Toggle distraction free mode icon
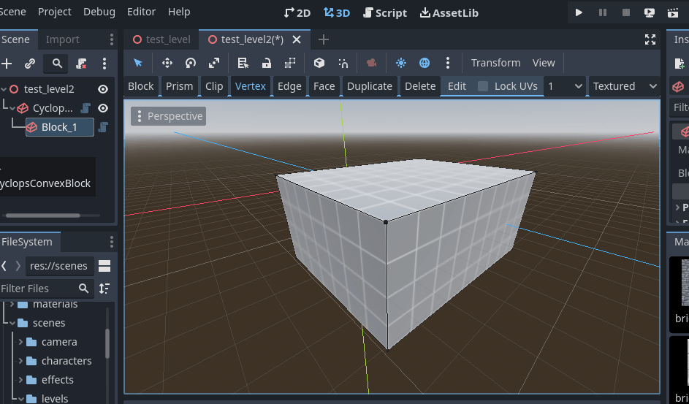The height and width of the screenshot is (404, 689). click(x=650, y=39)
